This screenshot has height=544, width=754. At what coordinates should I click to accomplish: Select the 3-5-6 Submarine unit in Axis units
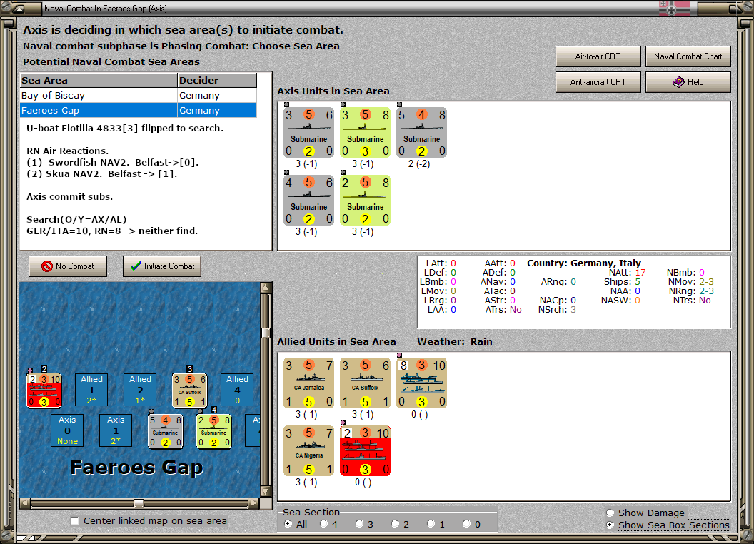(308, 133)
